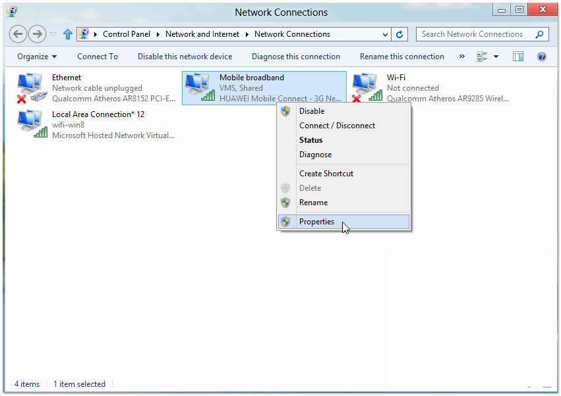This screenshot has height=396, width=561.
Task: Click the Back navigation arrow
Action: click(18, 34)
